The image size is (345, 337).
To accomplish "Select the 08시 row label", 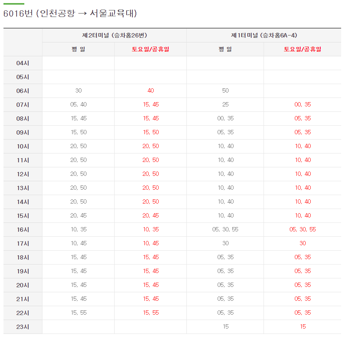I will coord(23,118).
